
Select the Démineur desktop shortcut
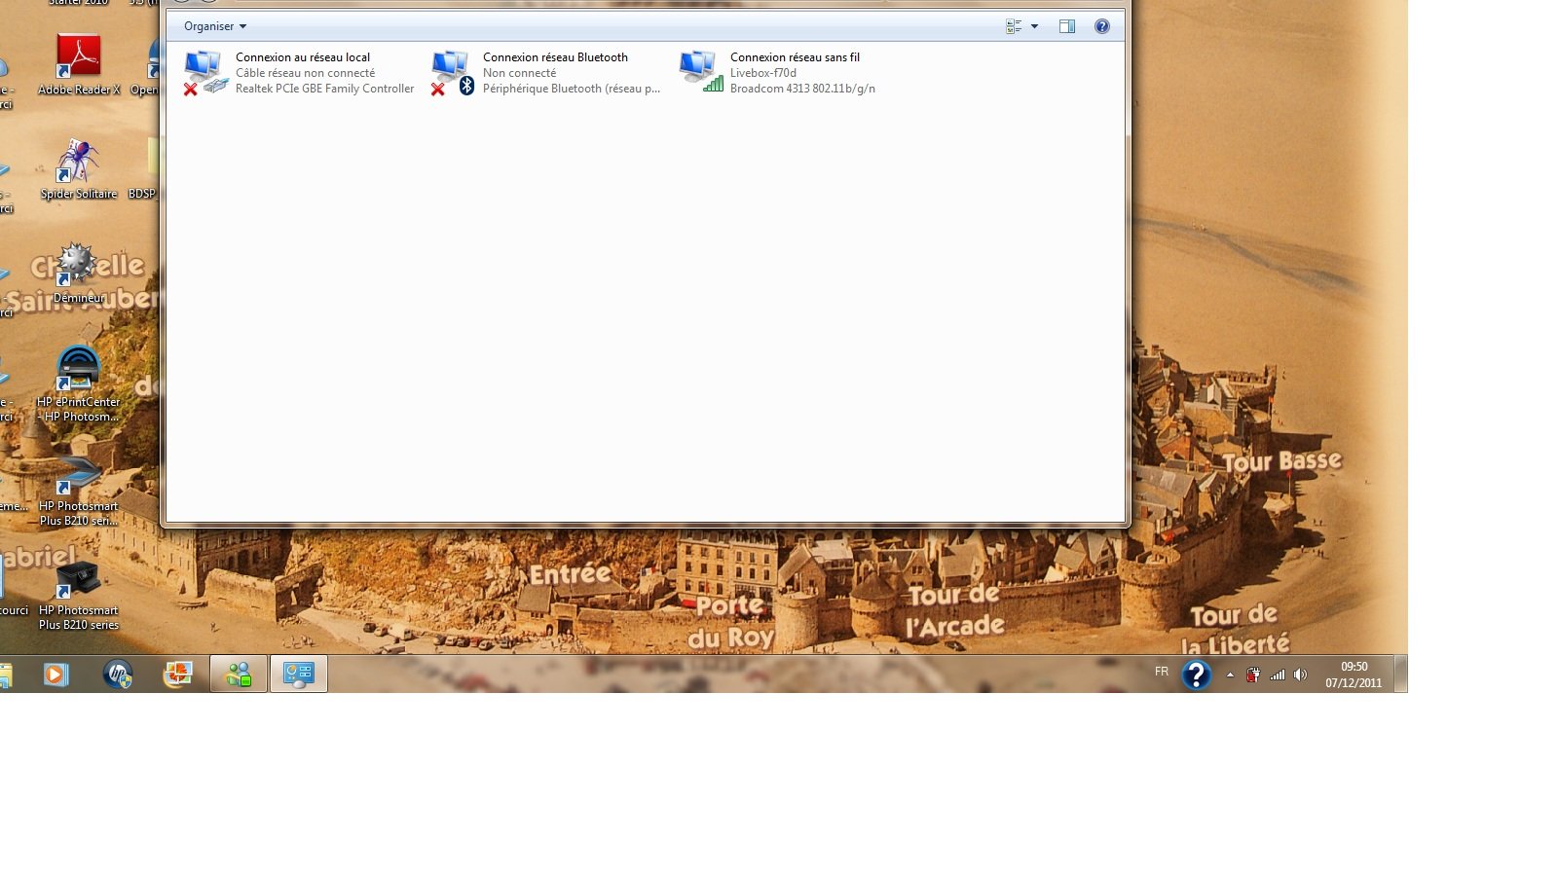(79, 274)
